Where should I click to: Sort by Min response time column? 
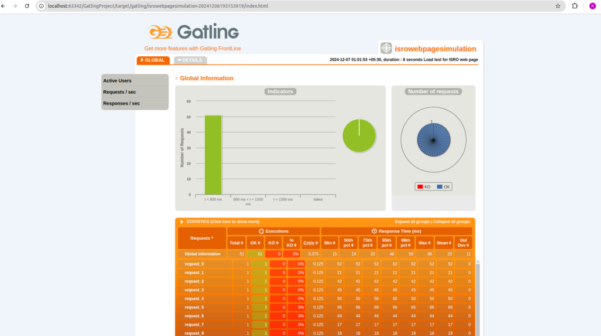(x=329, y=243)
